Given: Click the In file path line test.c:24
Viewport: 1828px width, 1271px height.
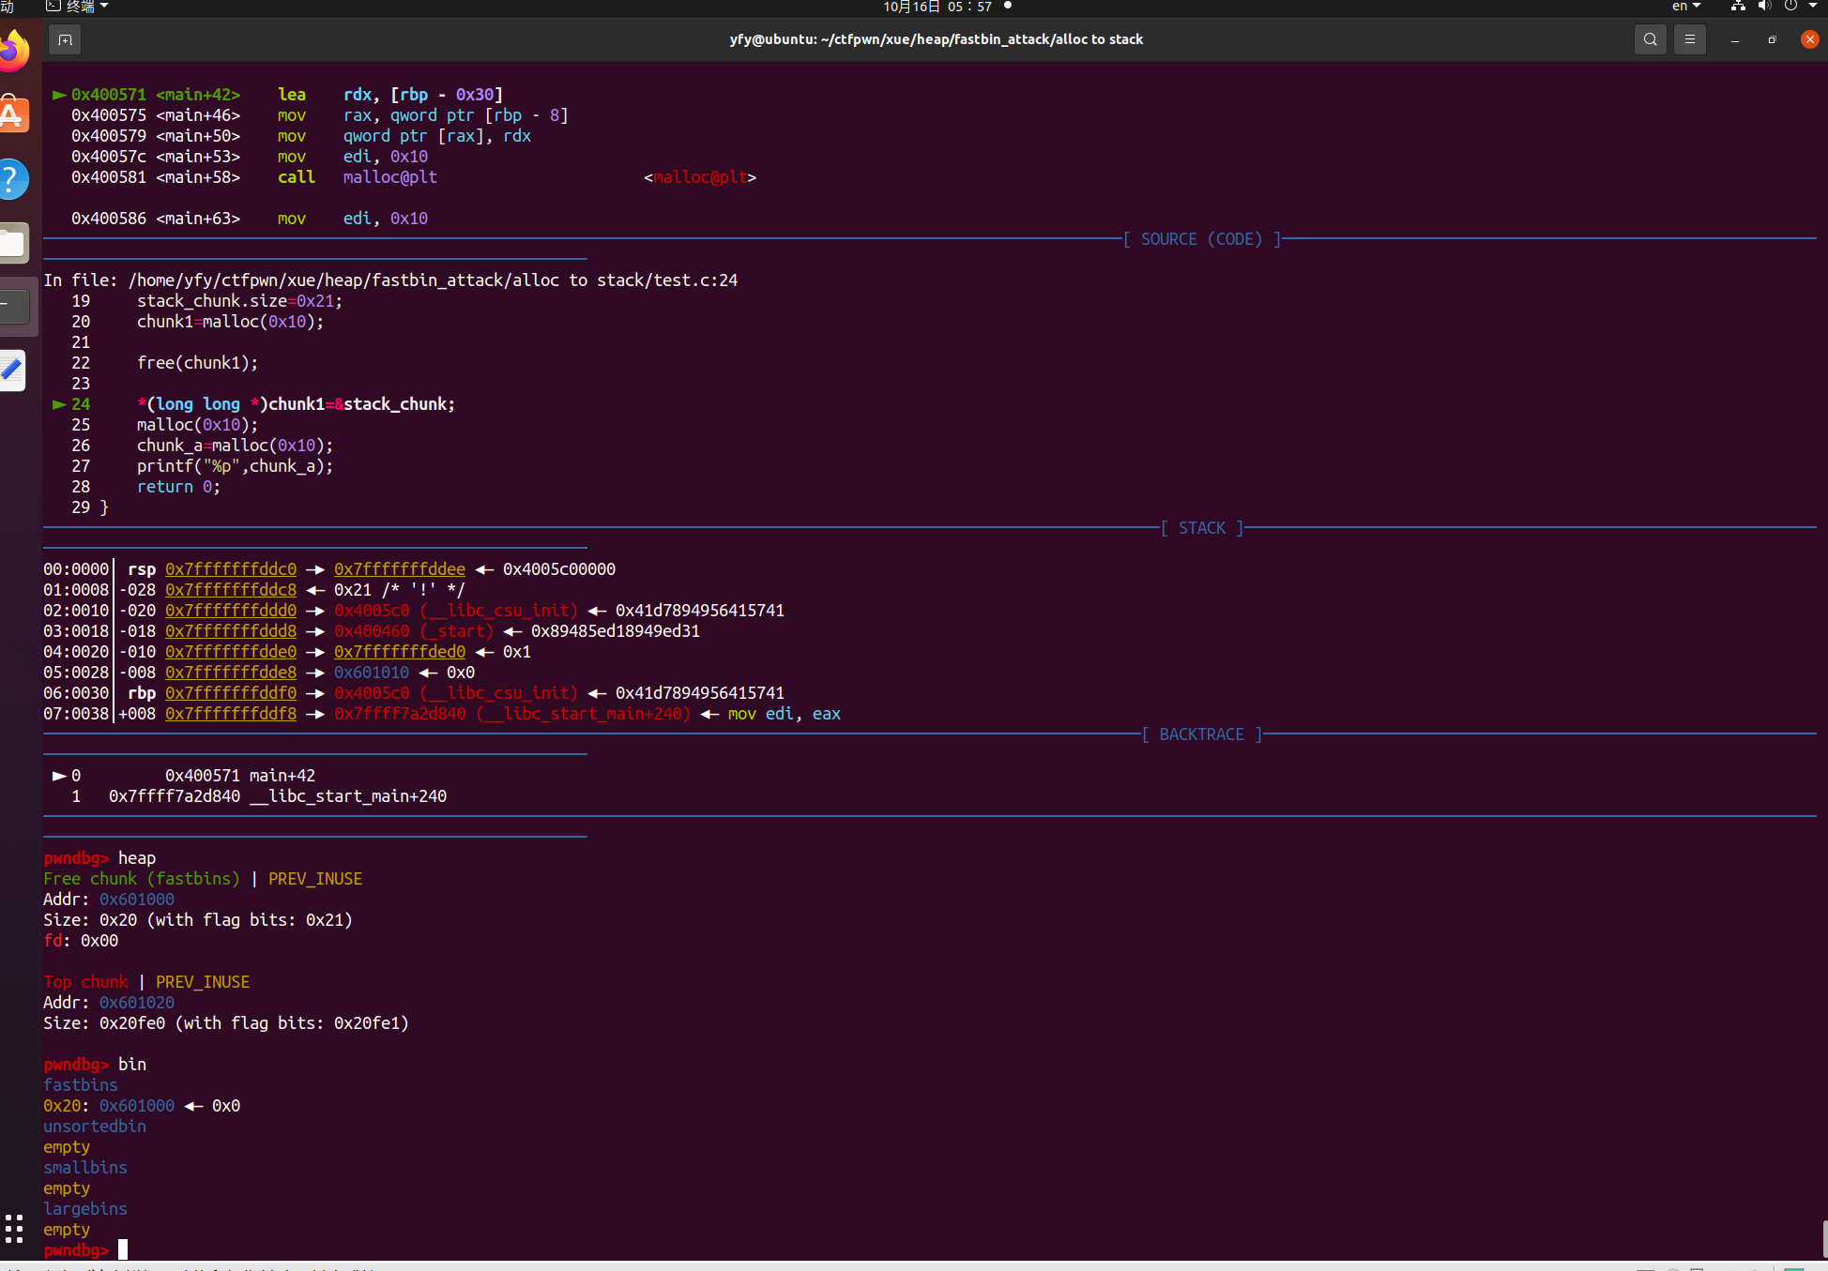Looking at the screenshot, I should click(390, 280).
